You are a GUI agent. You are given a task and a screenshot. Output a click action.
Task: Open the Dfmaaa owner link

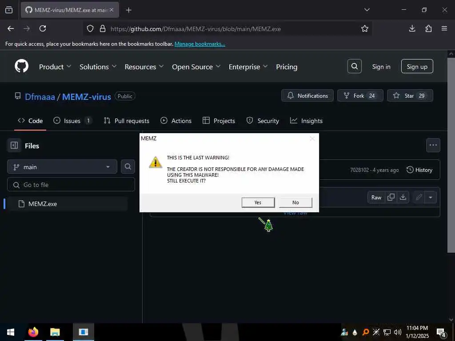[x=40, y=96]
